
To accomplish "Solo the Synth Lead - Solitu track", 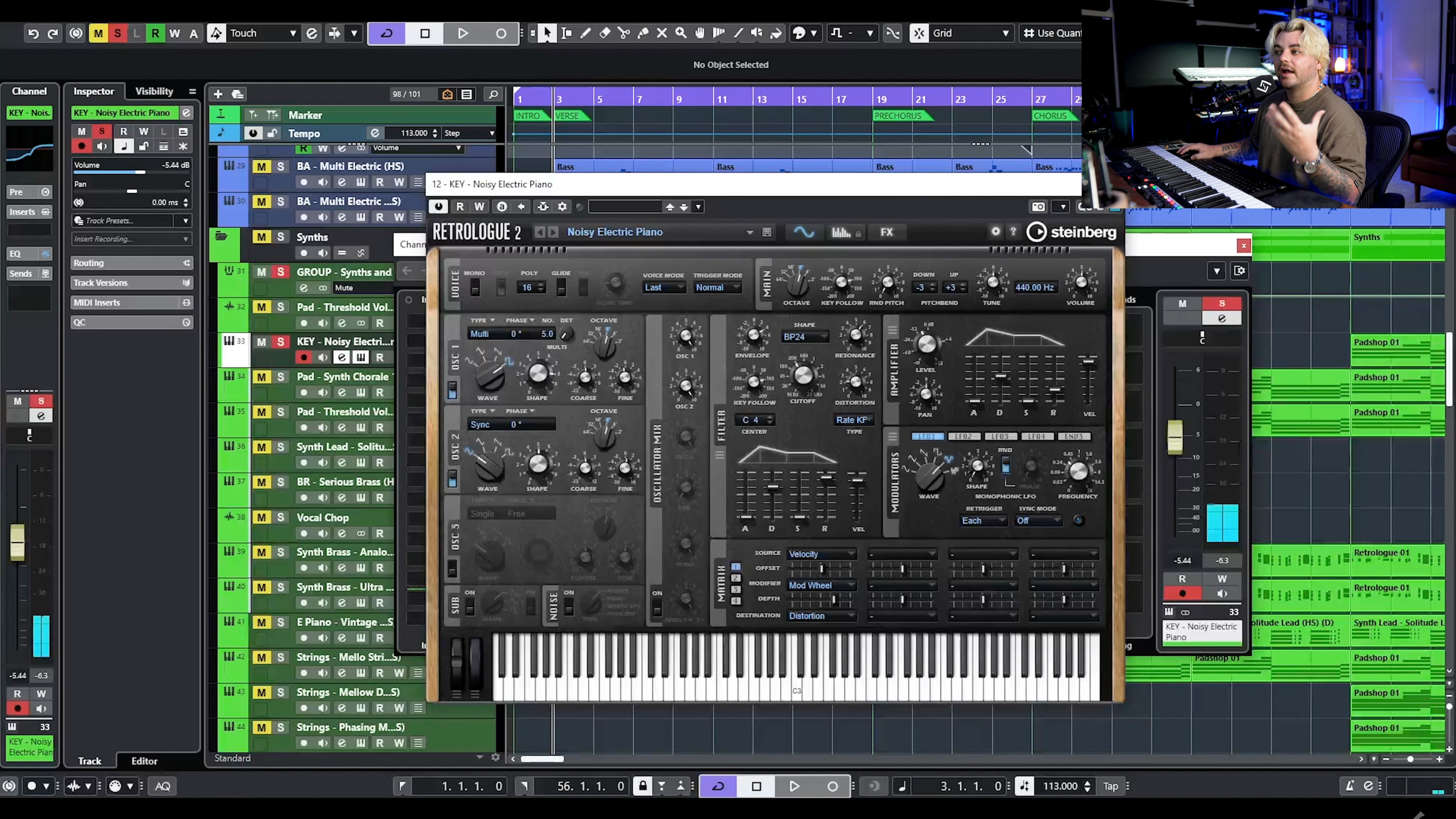I will (x=280, y=446).
